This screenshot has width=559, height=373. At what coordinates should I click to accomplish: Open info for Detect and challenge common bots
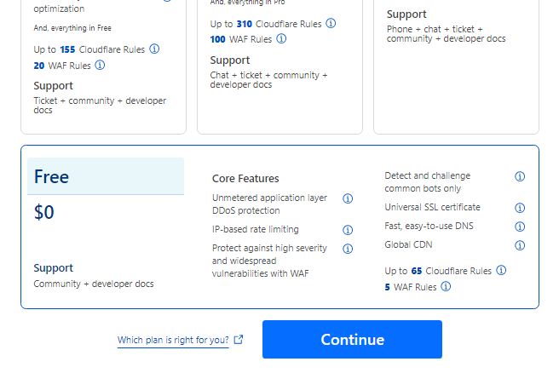[x=520, y=176]
